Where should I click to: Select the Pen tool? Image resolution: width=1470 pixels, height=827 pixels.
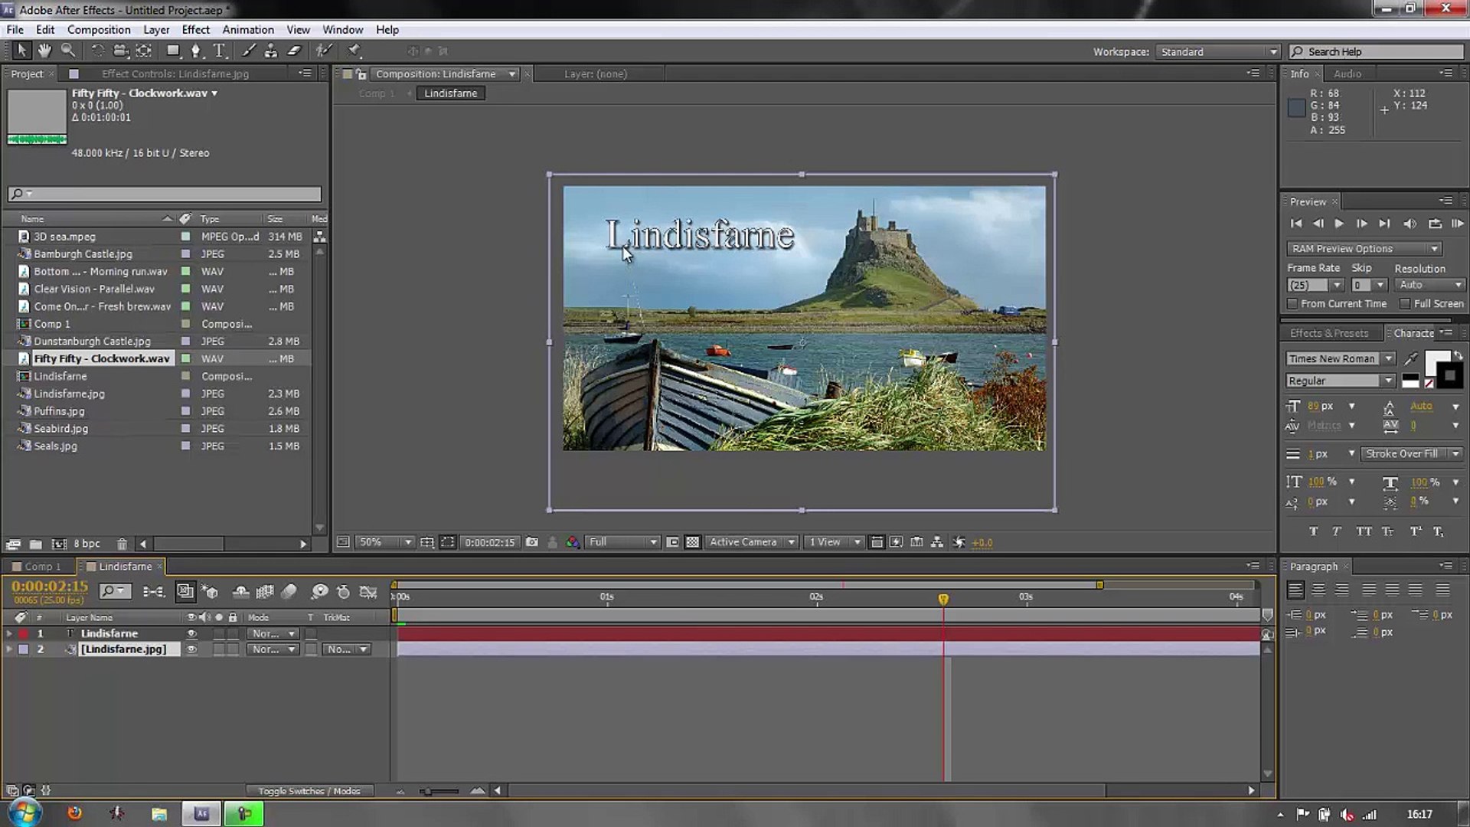pos(196,51)
